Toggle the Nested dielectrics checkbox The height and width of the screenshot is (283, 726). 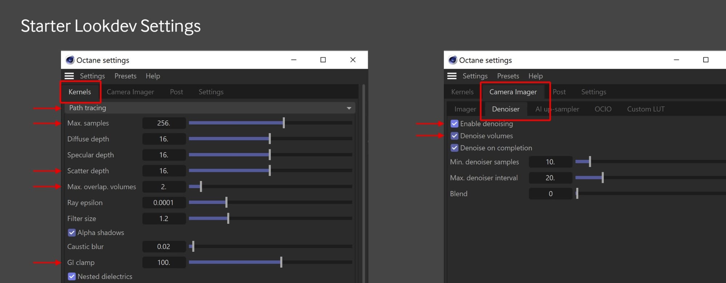click(72, 276)
